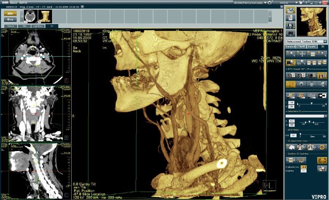Select the volume rendering preset icon
Image resolution: width=329 pixels, height=200 pixels.
point(322,76)
